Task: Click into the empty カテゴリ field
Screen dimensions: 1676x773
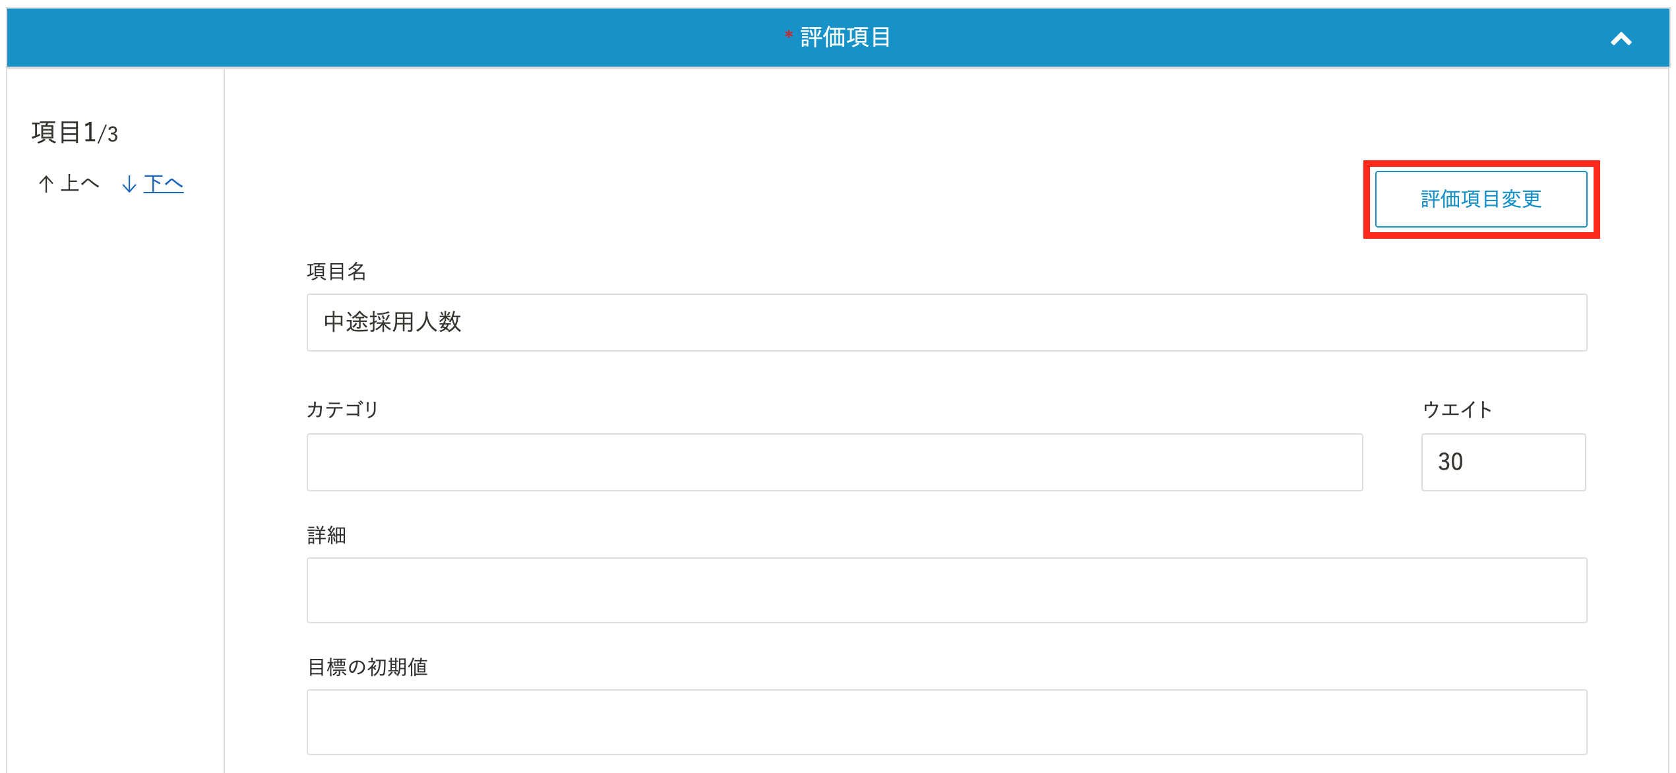Action: 834,462
